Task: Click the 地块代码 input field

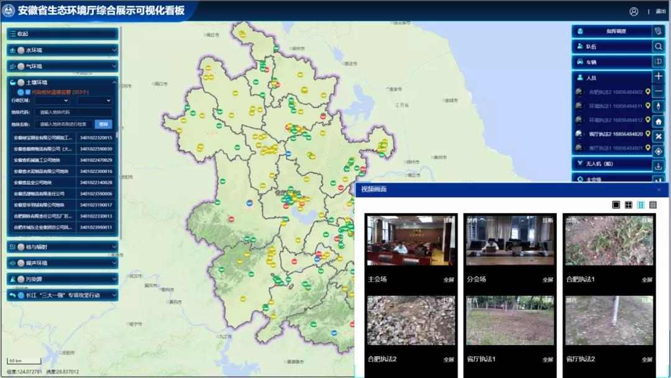Action: [x=73, y=113]
